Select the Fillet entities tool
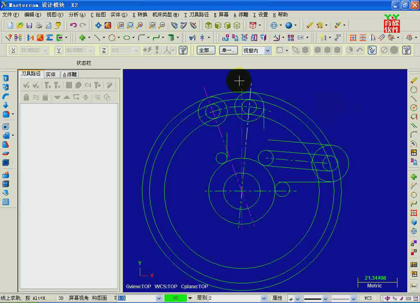This screenshot has width=420, height=303. (142, 38)
